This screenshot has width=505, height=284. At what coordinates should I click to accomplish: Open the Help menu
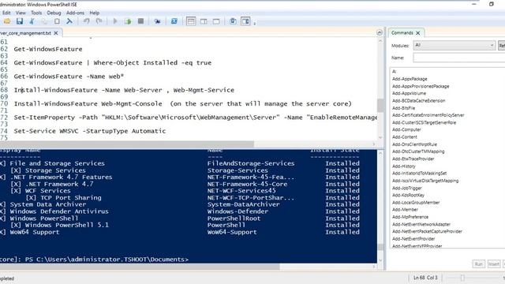click(x=95, y=13)
